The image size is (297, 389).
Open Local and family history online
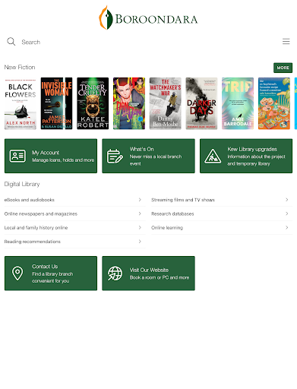(74, 228)
